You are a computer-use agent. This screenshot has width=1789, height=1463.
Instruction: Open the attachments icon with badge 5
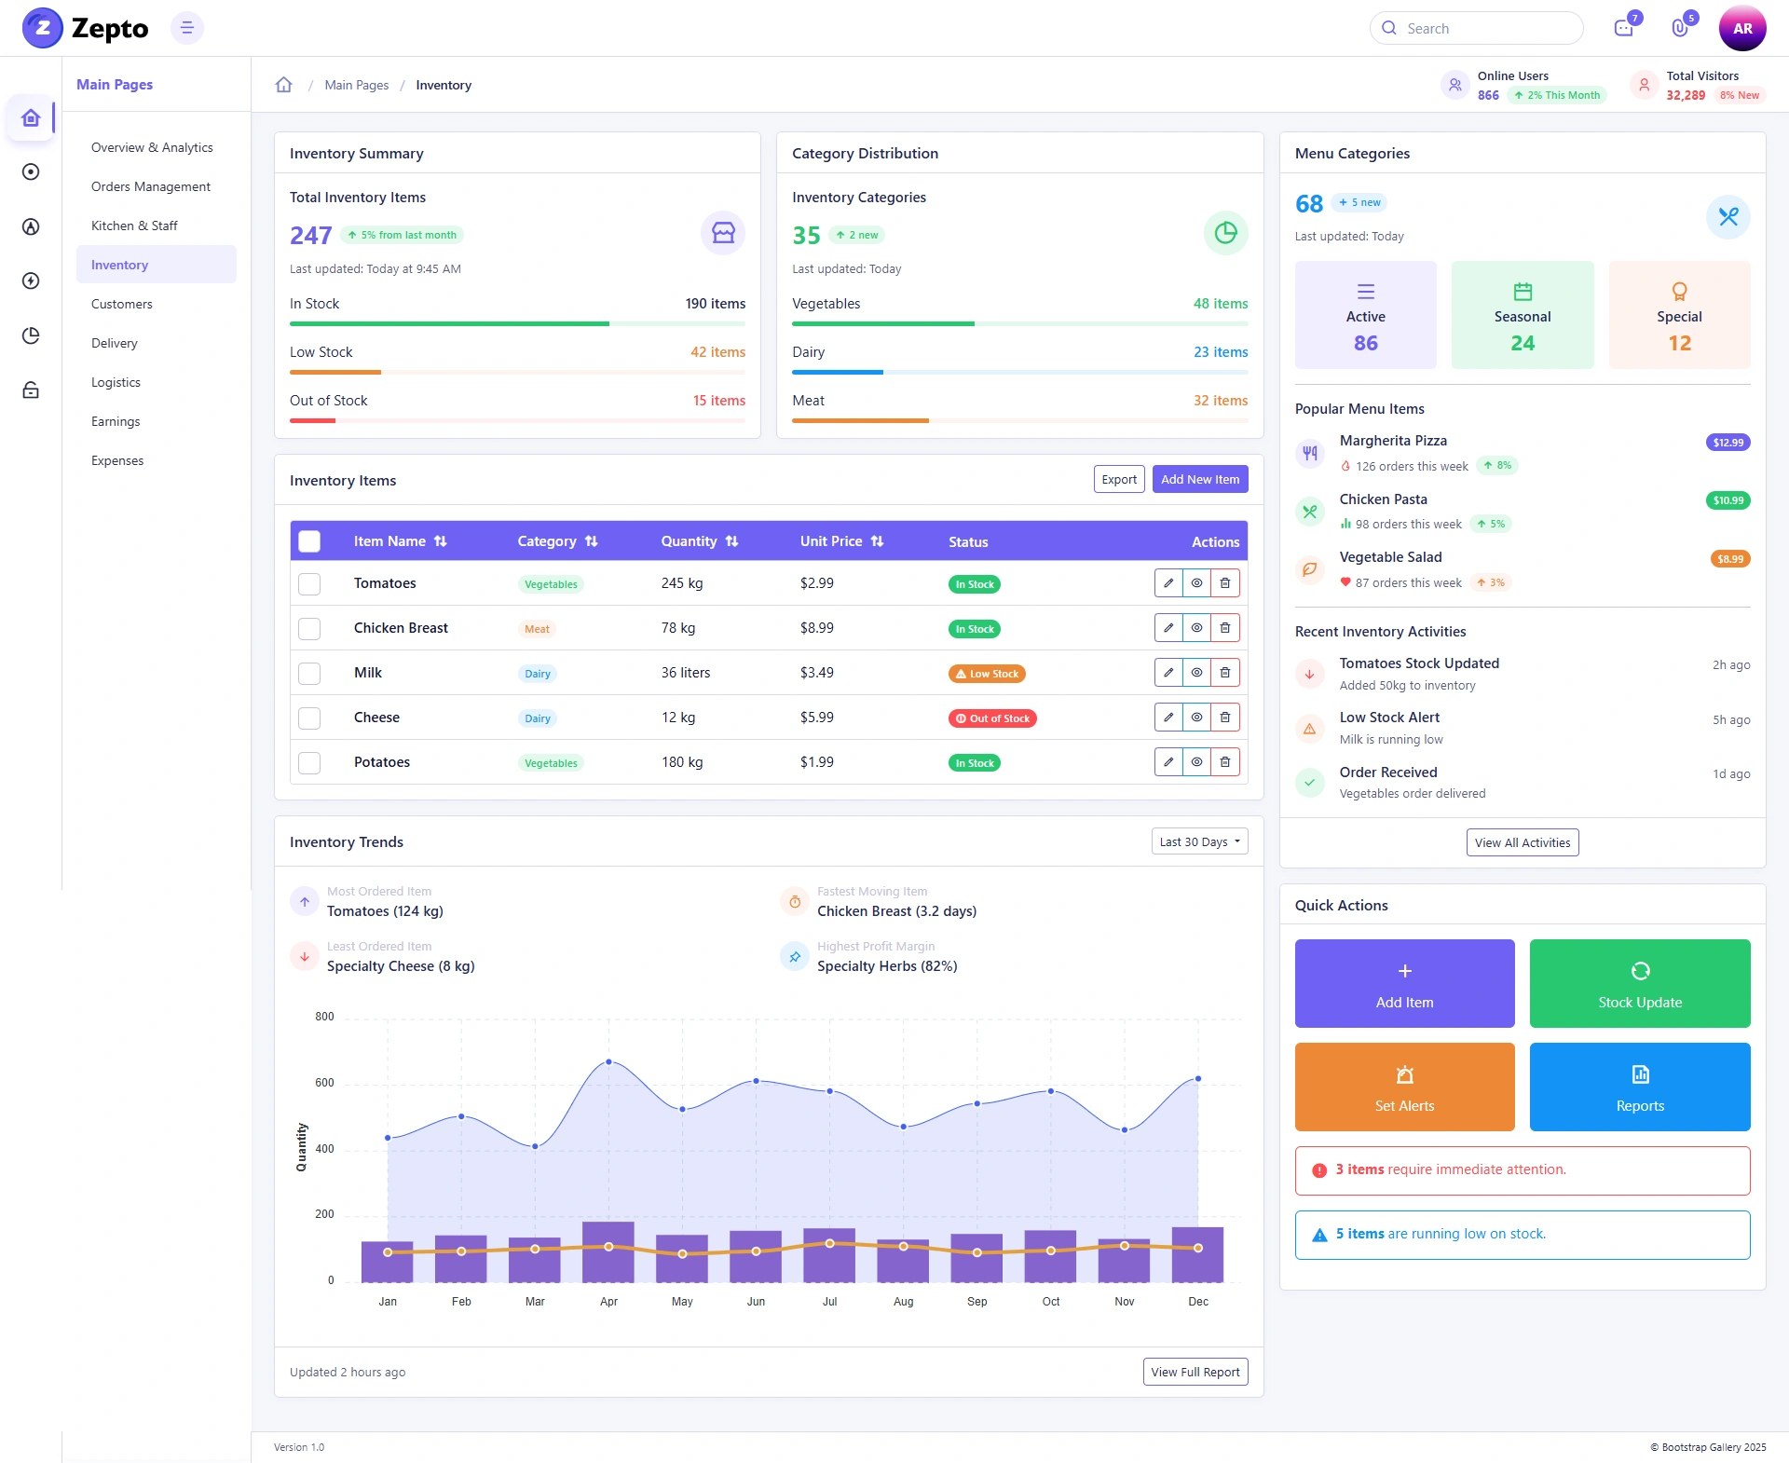(1680, 28)
